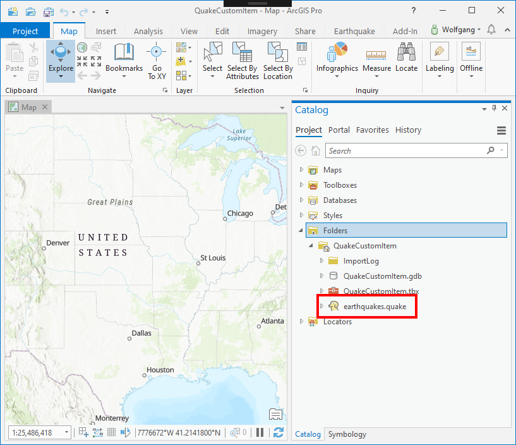516x445 pixels.
Task: Click the Catalog search magnifier icon
Action: point(491,150)
